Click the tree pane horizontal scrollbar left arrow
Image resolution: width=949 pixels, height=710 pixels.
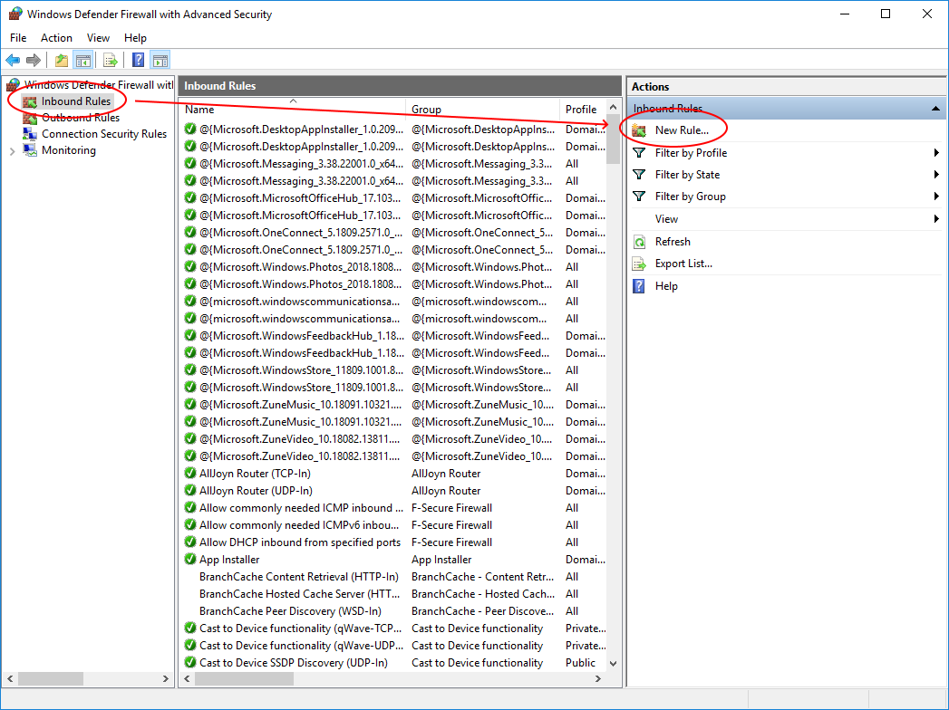point(10,679)
